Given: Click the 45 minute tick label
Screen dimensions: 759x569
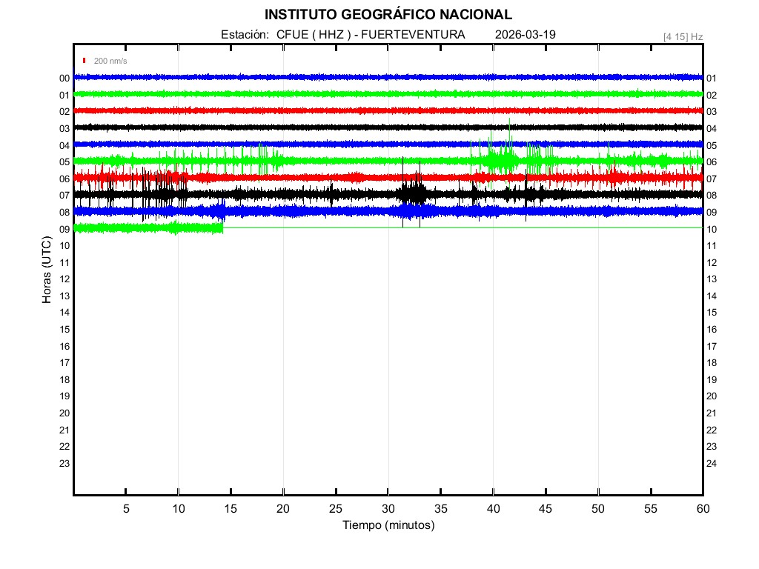Looking at the screenshot, I should point(545,508).
